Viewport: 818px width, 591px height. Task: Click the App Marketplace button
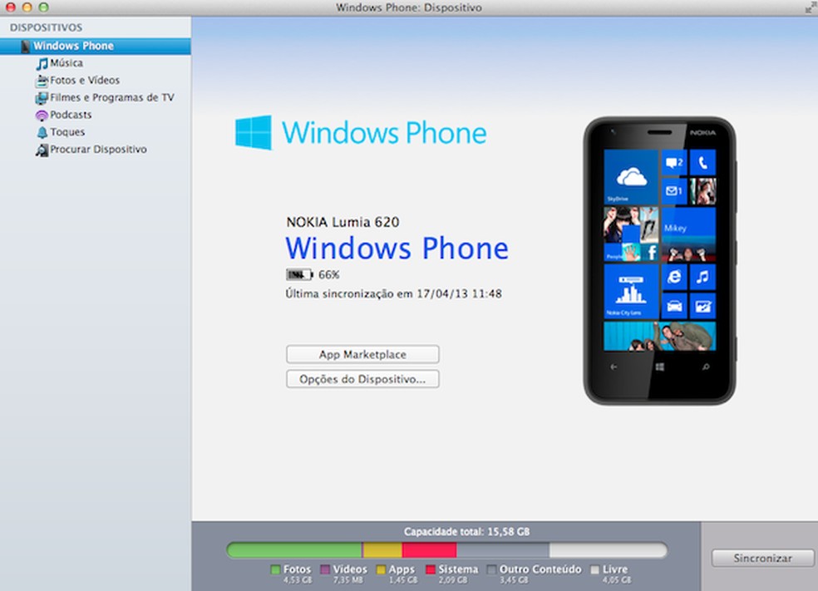point(362,354)
